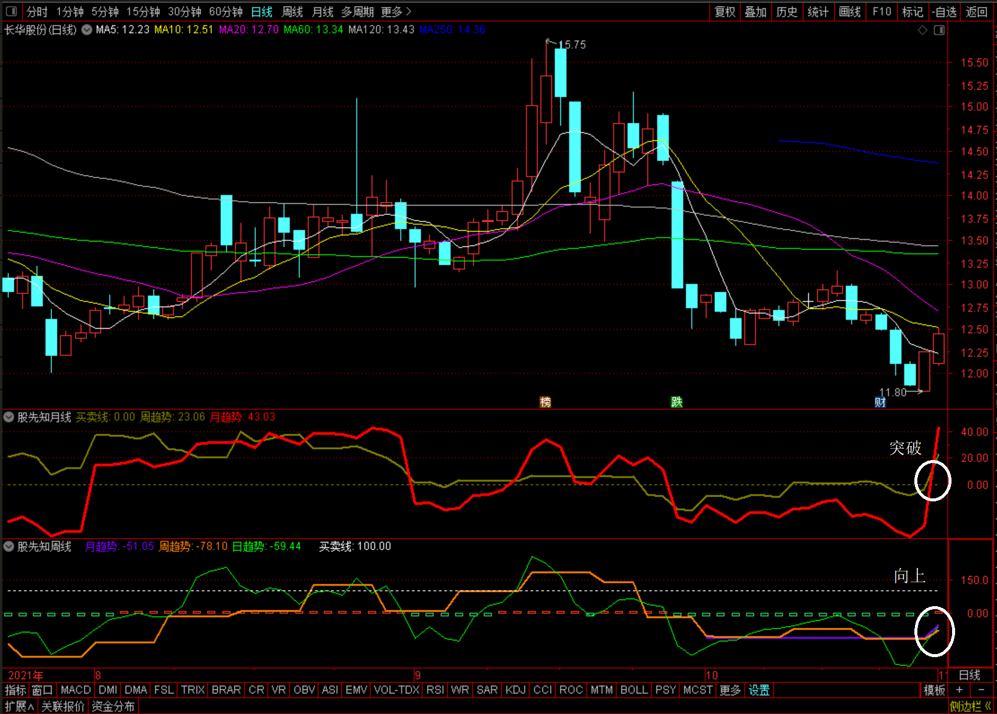The image size is (997, 714).
Task: Click the plus zoom-in button
Action: pos(959,690)
